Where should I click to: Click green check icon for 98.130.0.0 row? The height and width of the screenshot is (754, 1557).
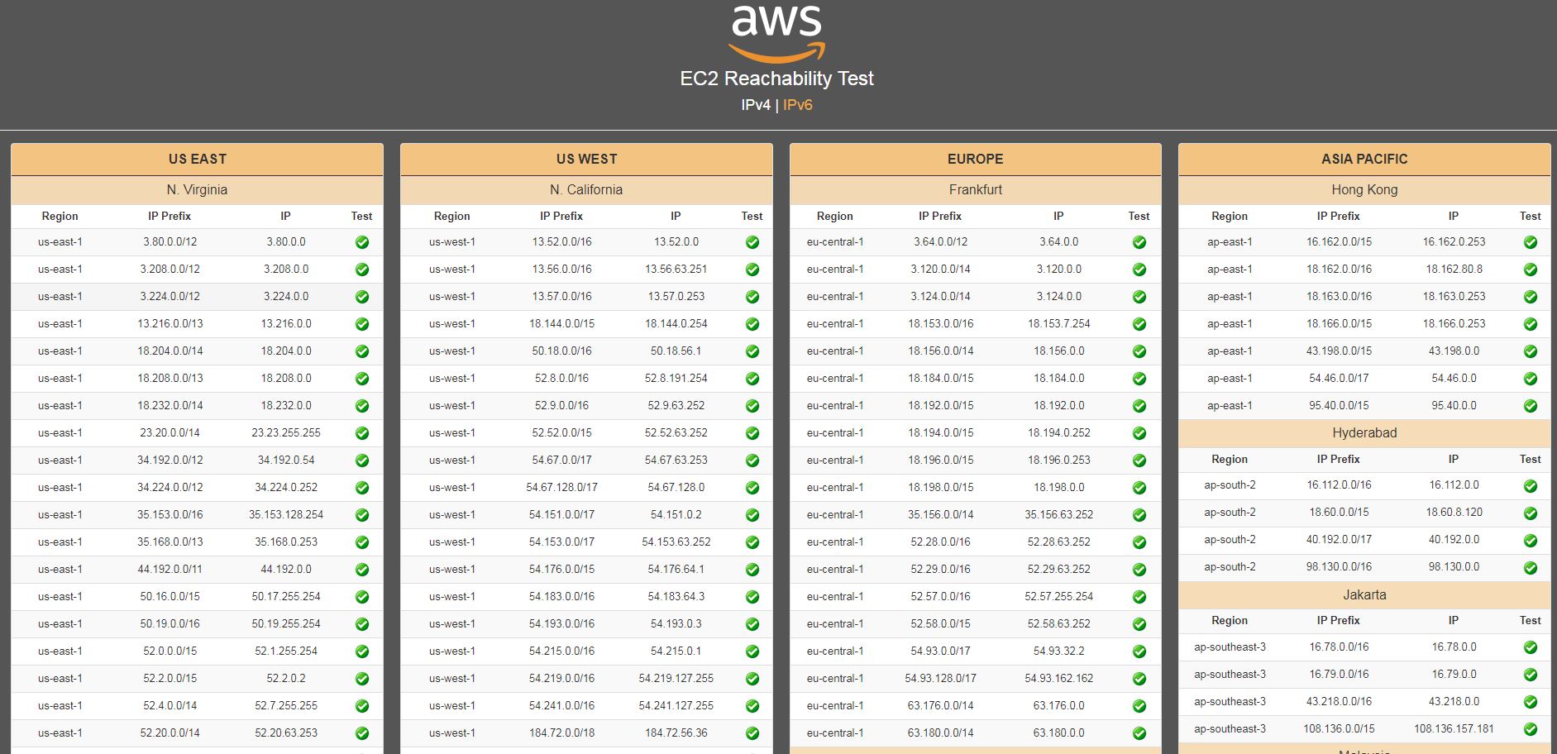point(1531,568)
